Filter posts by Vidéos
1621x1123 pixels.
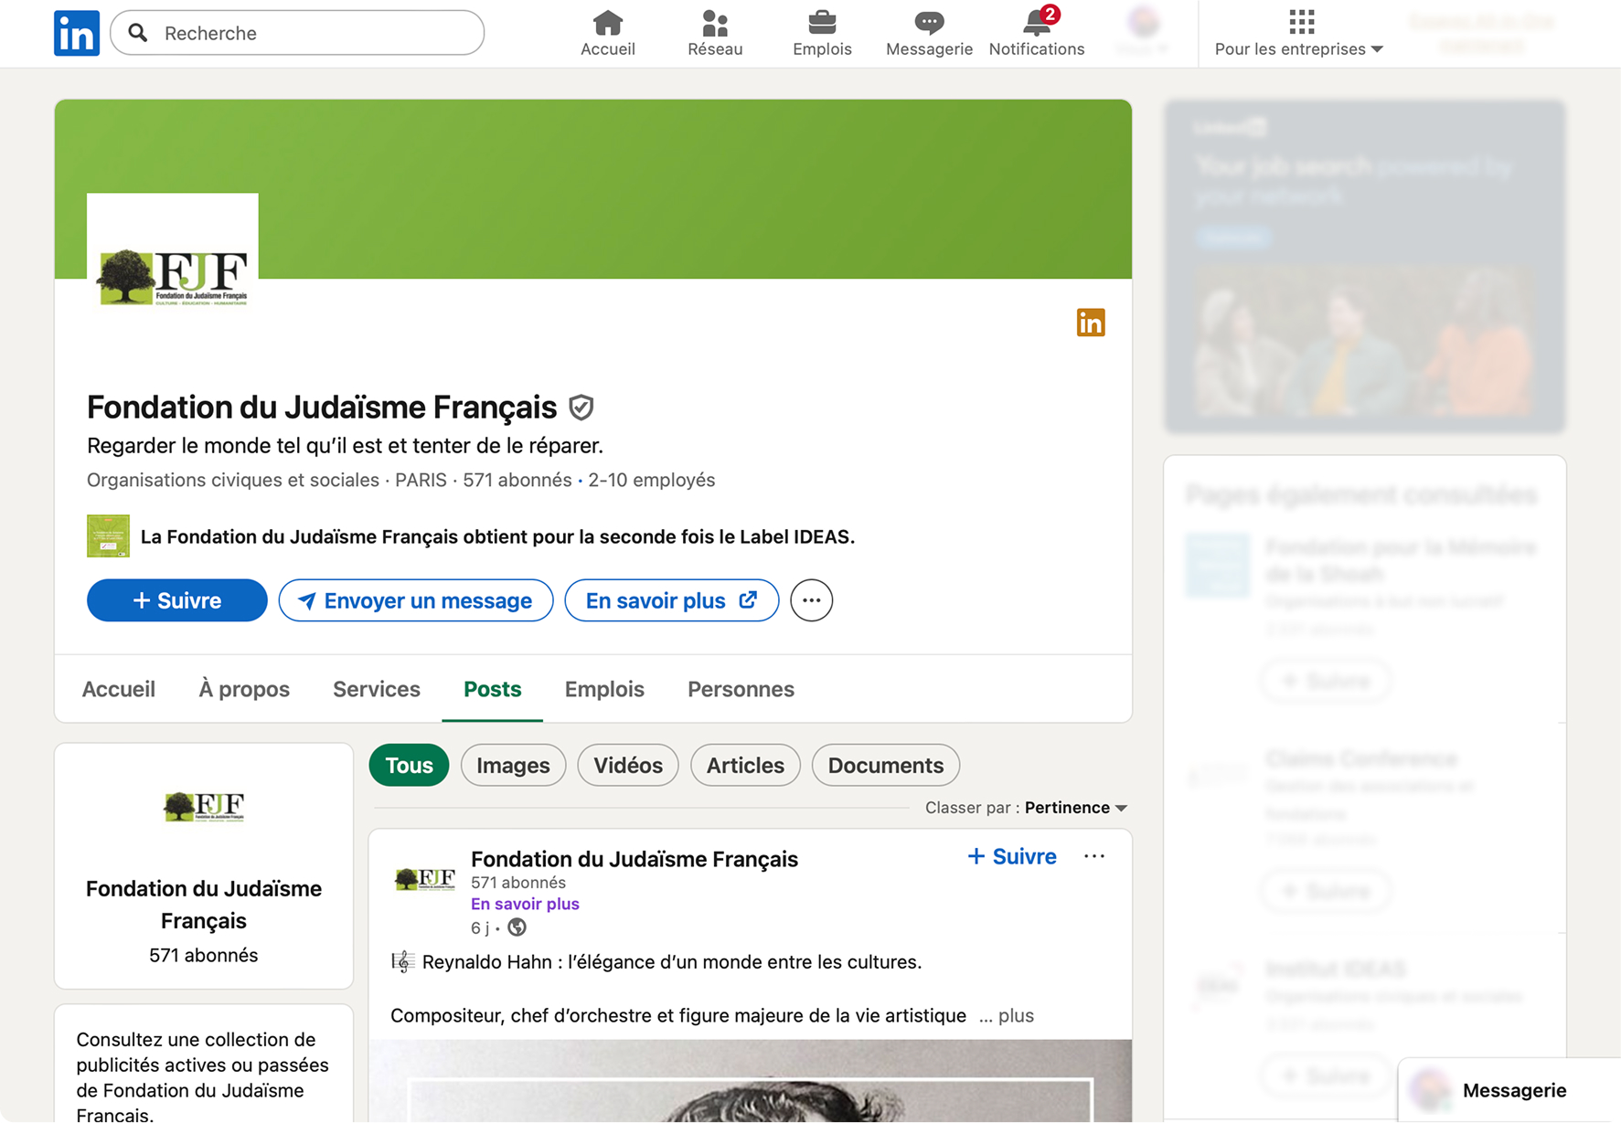coord(628,765)
